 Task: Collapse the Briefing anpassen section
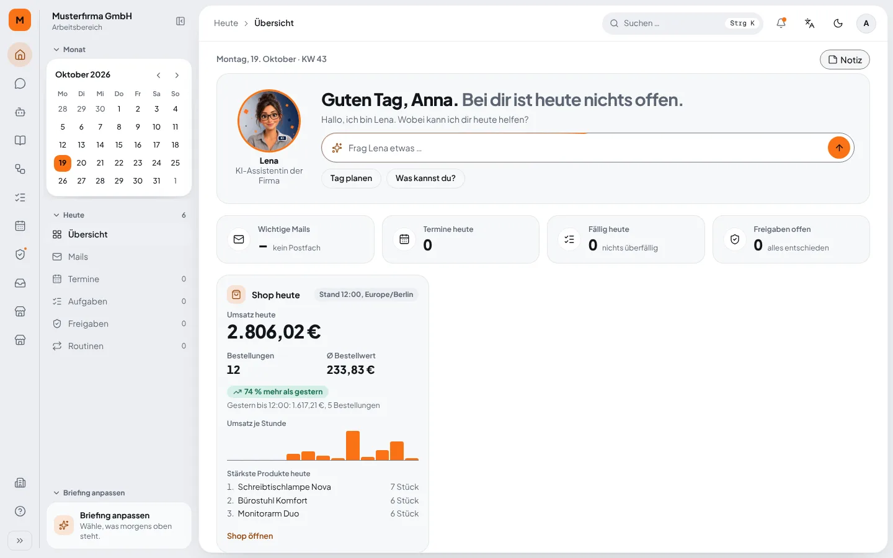[89, 493]
